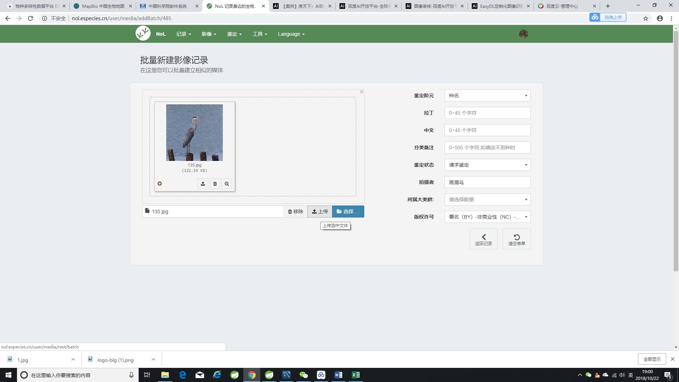Click the 返回记录 back button
679x382 pixels.
pyautogui.click(x=483, y=239)
